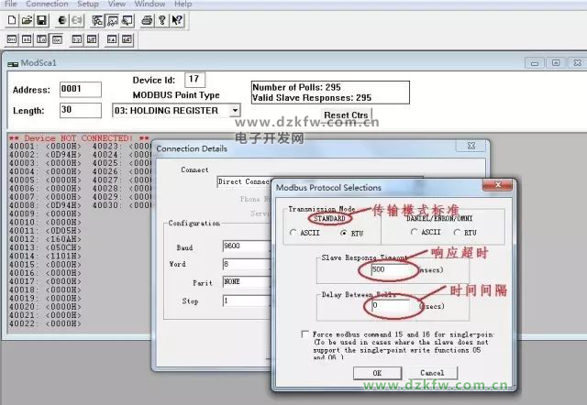
Task: Enable Force modbus command 15 and 16 checkbox
Action: (x=305, y=334)
